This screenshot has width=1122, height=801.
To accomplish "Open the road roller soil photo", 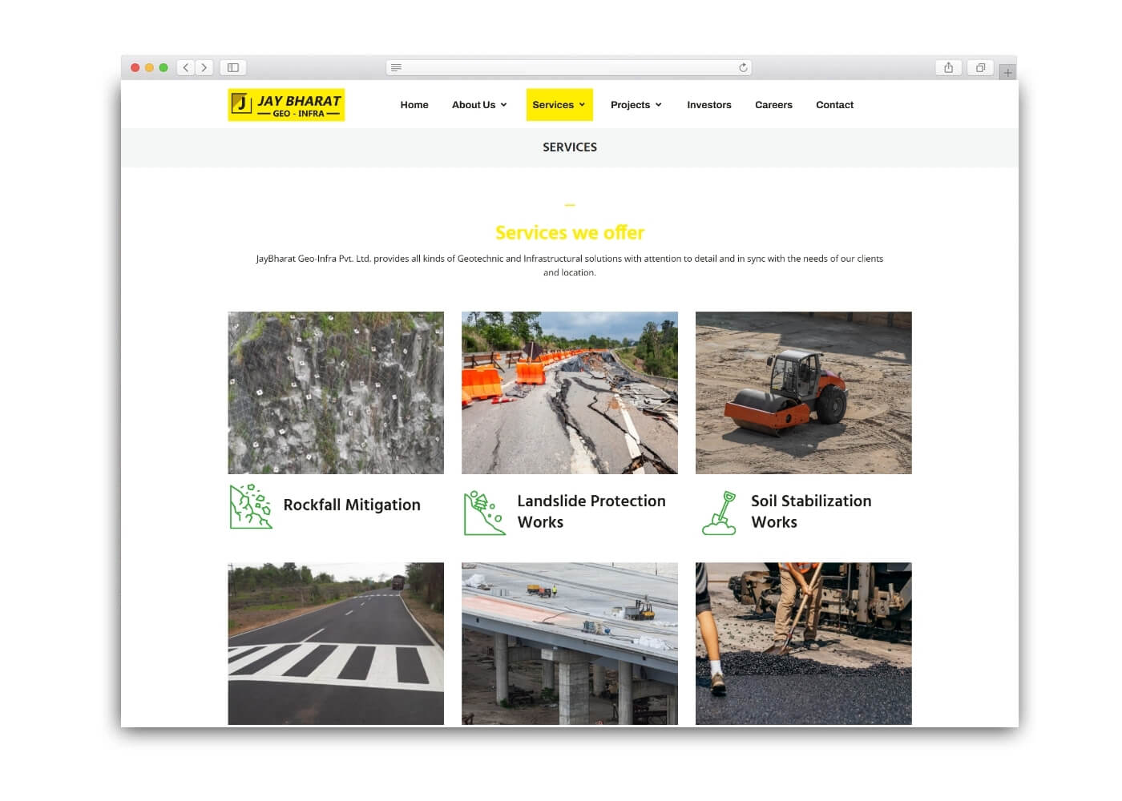I will click(804, 392).
